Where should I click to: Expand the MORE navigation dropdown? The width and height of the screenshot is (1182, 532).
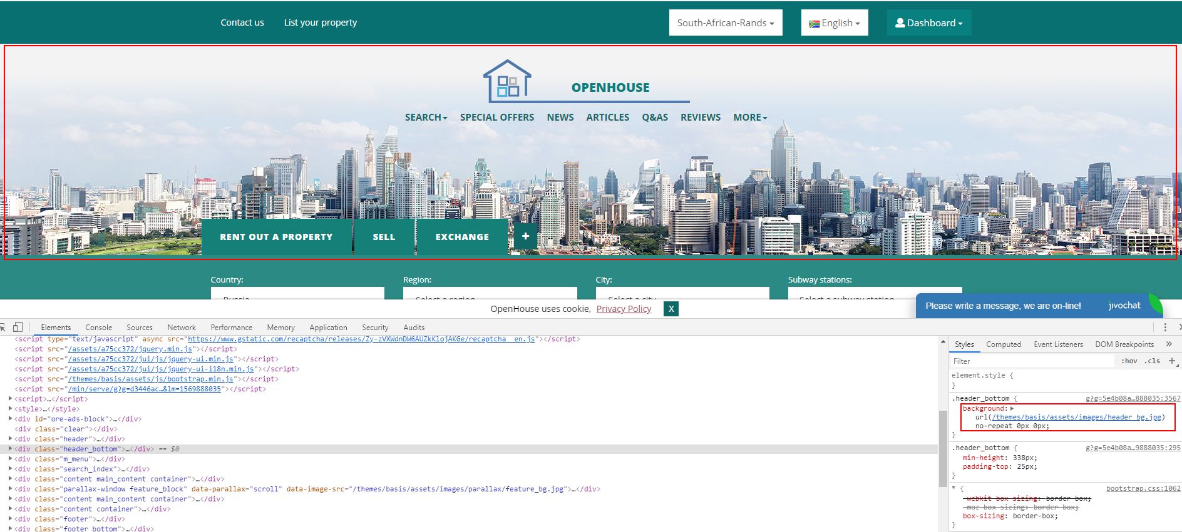(x=750, y=118)
